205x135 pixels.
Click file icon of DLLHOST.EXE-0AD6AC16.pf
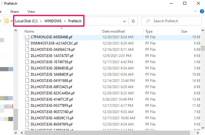click(x=27, y=49)
